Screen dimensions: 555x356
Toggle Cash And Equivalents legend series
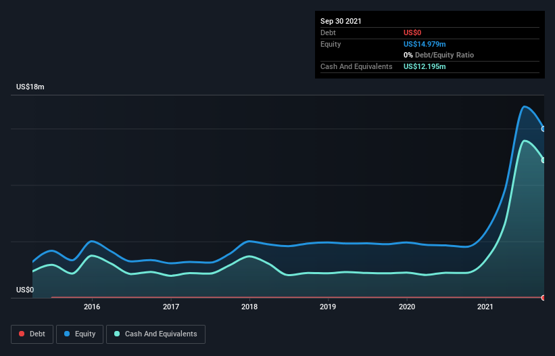155,334
